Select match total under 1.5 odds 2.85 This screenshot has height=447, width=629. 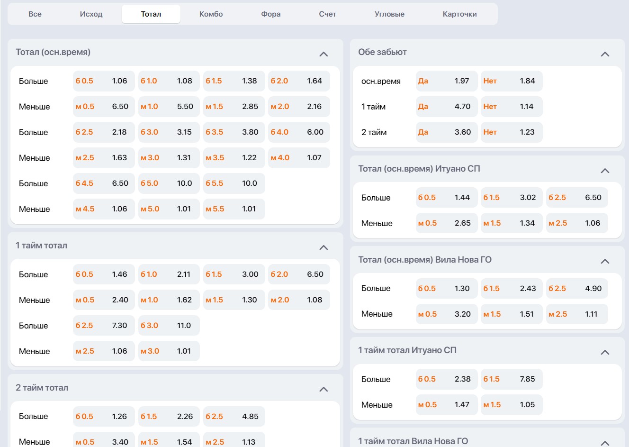pyautogui.click(x=234, y=107)
